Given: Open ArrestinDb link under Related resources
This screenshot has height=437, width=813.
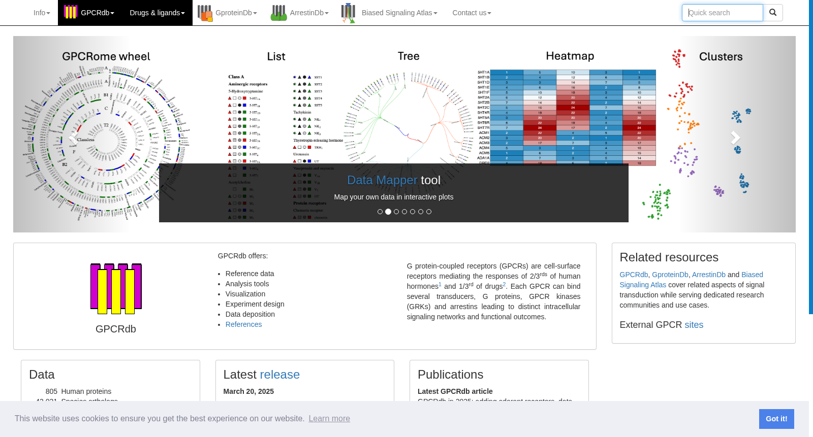Looking at the screenshot, I should pos(708,275).
